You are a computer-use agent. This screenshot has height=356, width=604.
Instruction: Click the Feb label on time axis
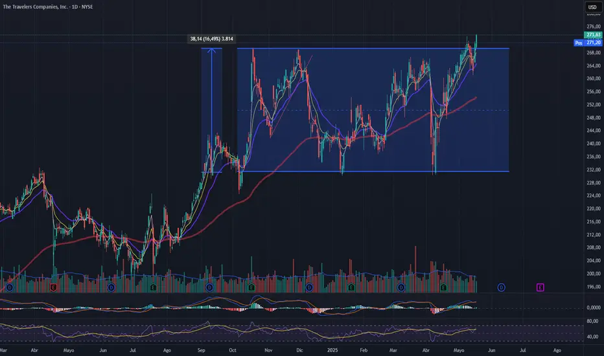tap(364, 350)
